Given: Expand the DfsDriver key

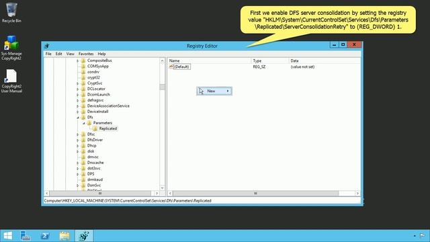Looking at the screenshot, I should click(x=78, y=140).
